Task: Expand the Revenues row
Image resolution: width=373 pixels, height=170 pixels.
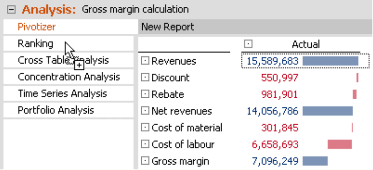Action: (x=145, y=61)
